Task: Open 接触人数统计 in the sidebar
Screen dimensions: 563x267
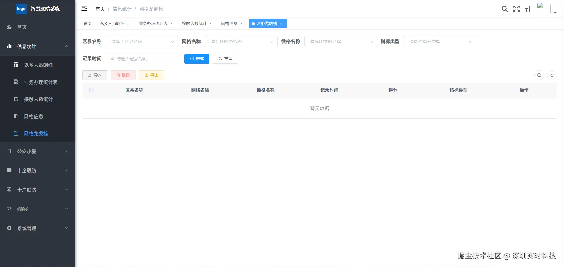Action: [38, 99]
